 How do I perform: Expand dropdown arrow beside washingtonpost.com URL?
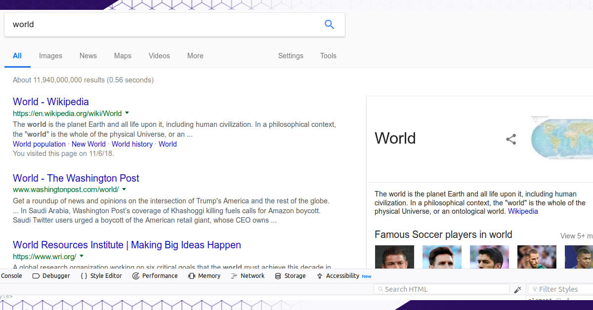(x=124, y=189)
